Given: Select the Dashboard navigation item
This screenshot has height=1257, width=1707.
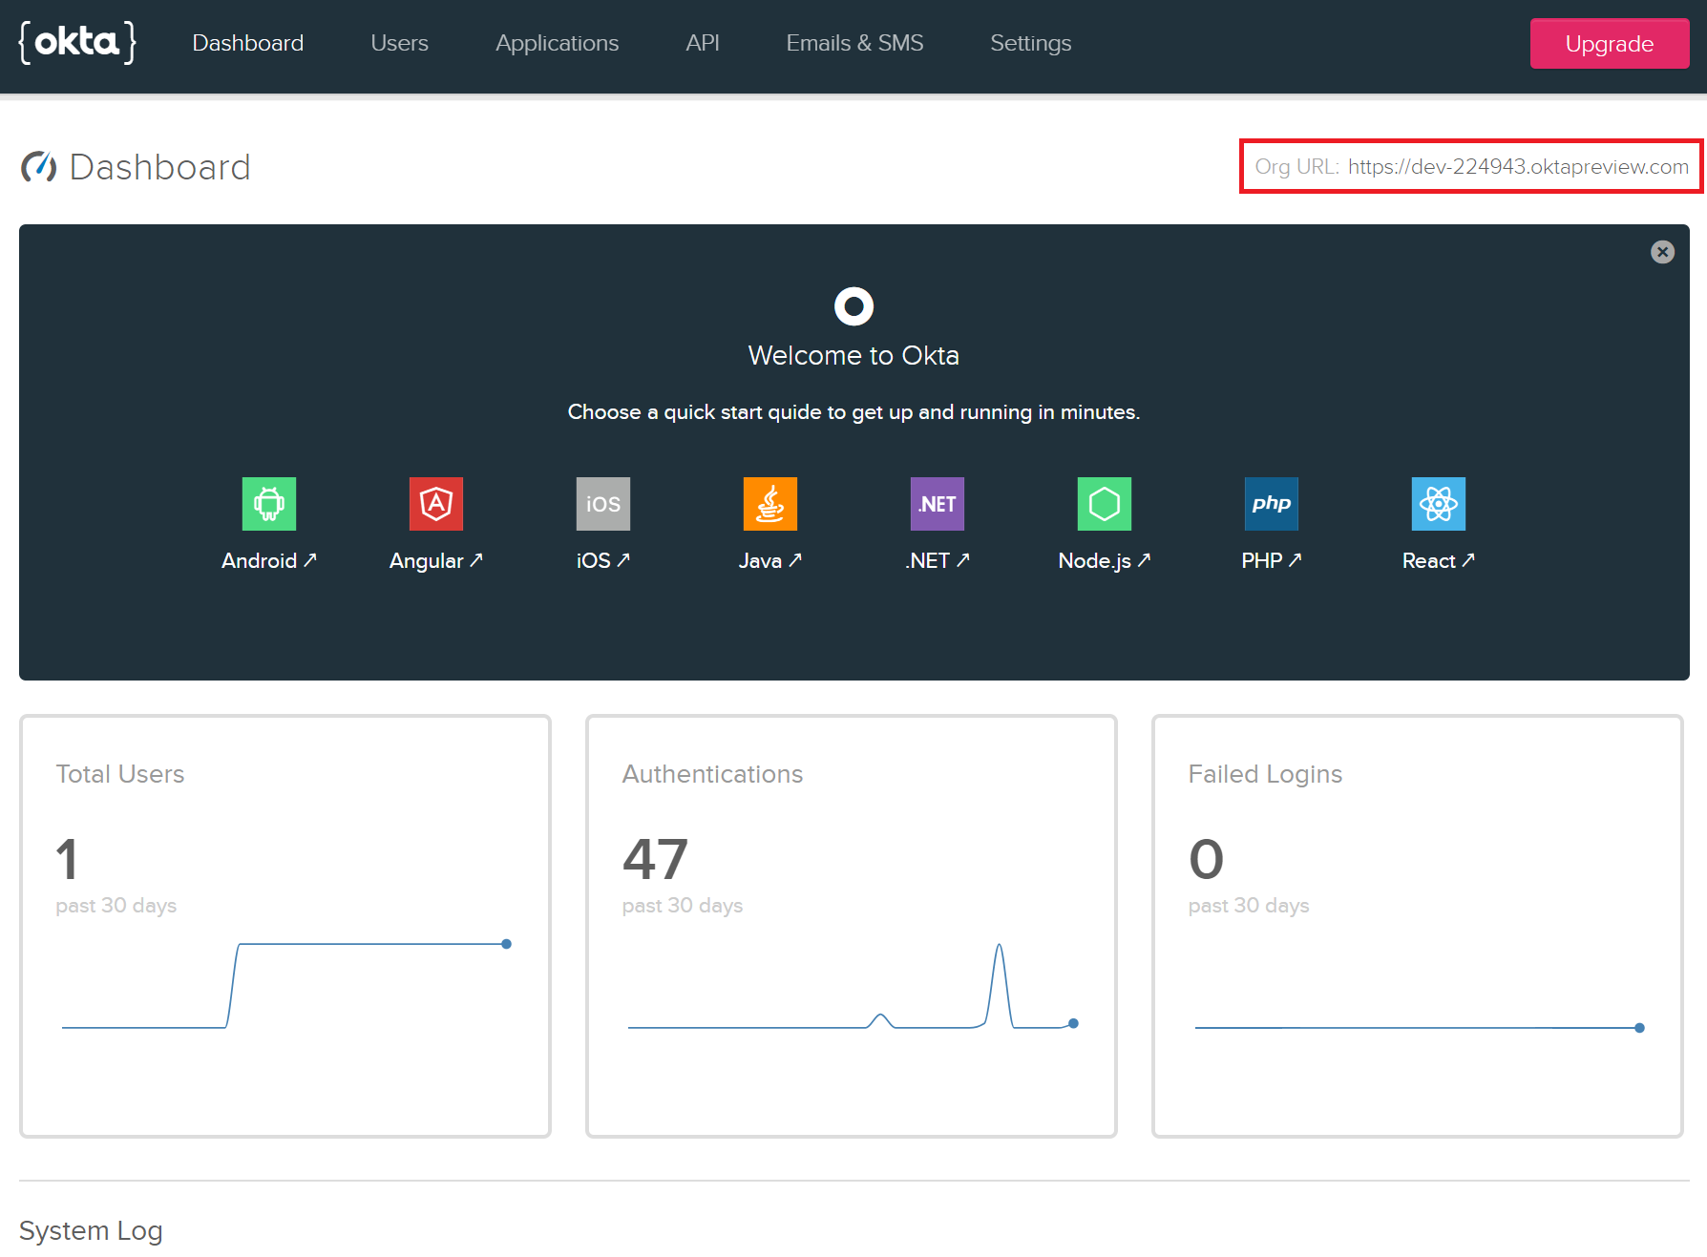Looking at the screenshot, I should pyautogui.click(x=247, y=43).
